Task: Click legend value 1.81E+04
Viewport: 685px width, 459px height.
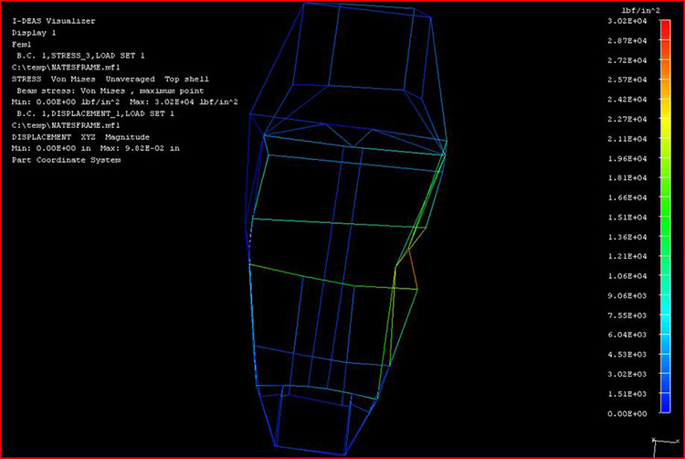Action: click(x=627, y=178)
